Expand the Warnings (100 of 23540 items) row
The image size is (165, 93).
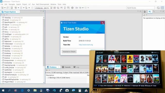pyautogui.click(x=46, y=78)
